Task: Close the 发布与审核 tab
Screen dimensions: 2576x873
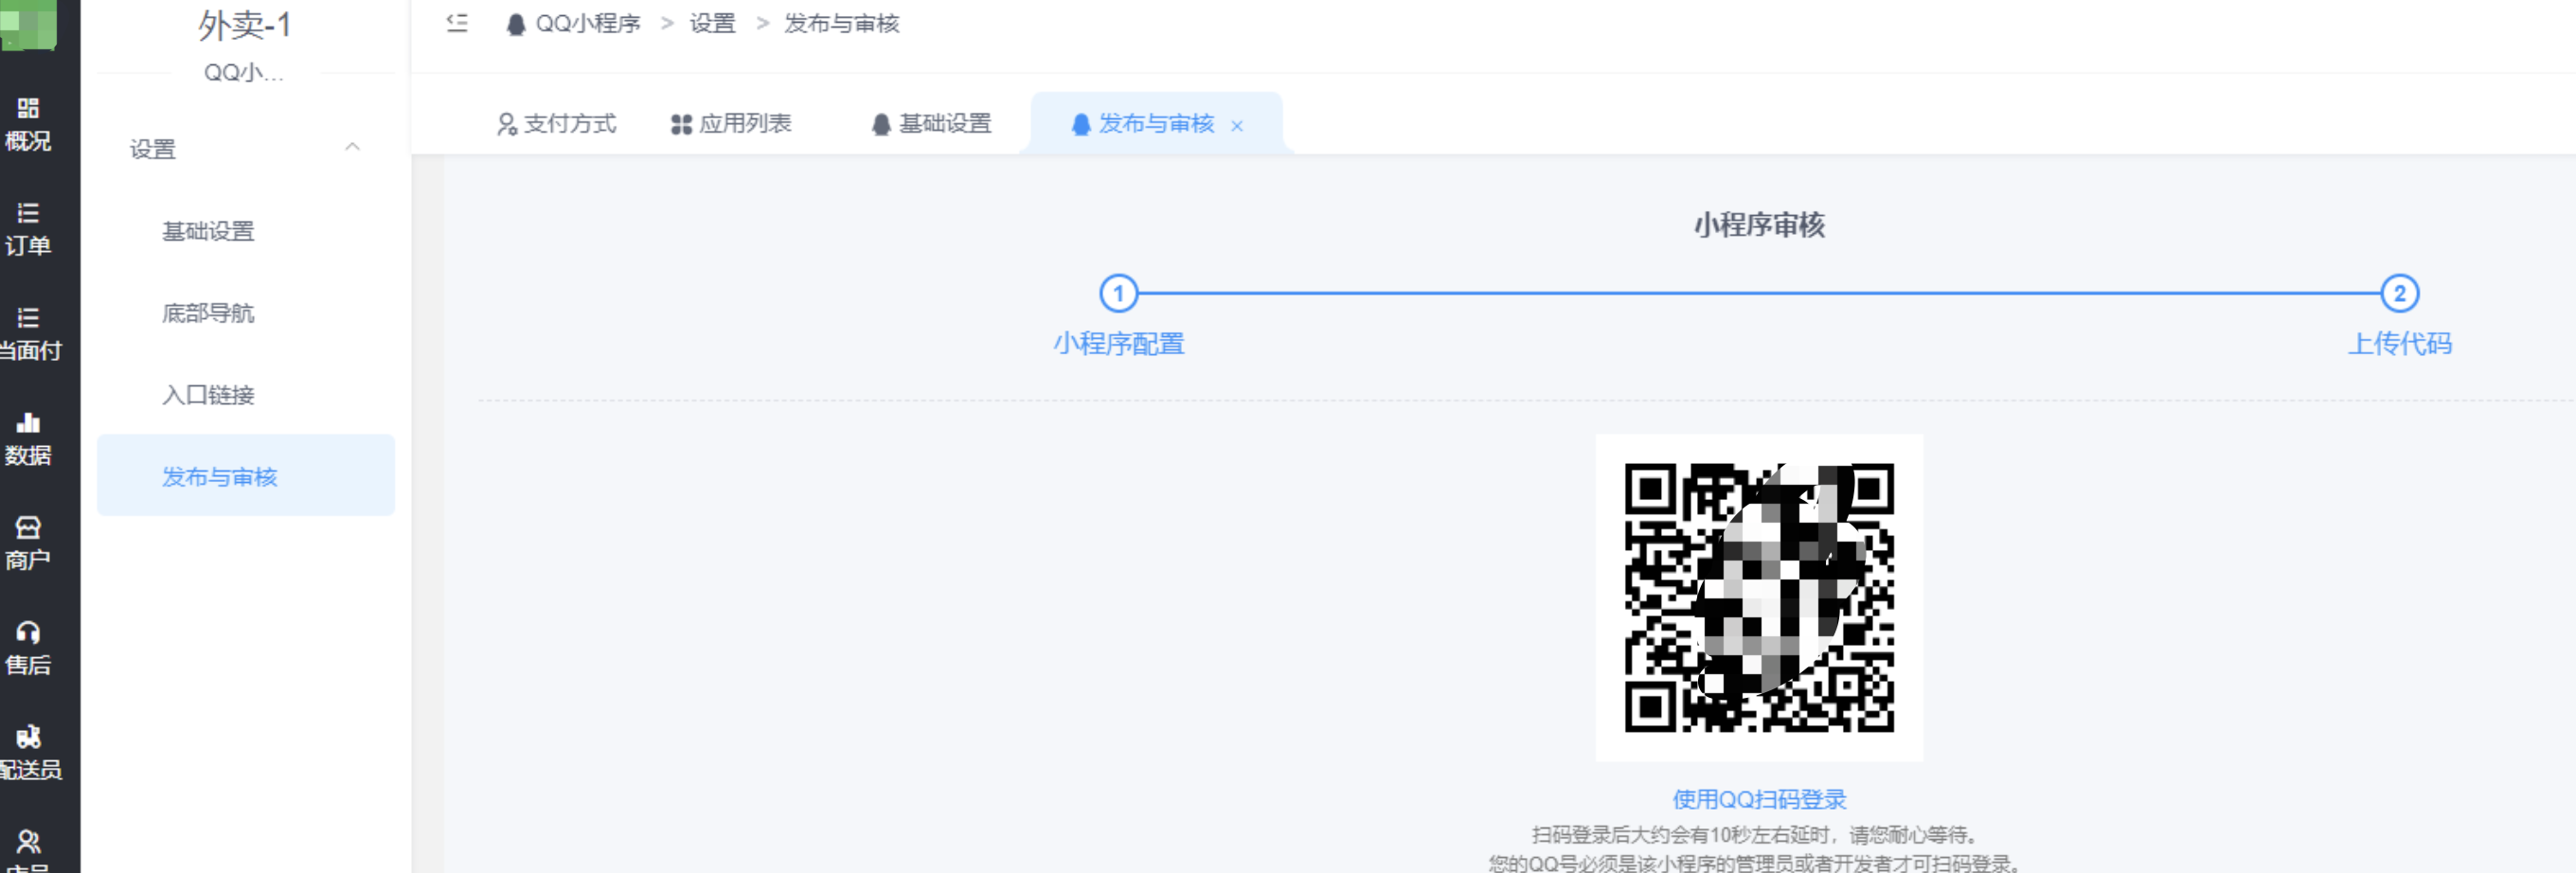Action: tap(1237, 126)
